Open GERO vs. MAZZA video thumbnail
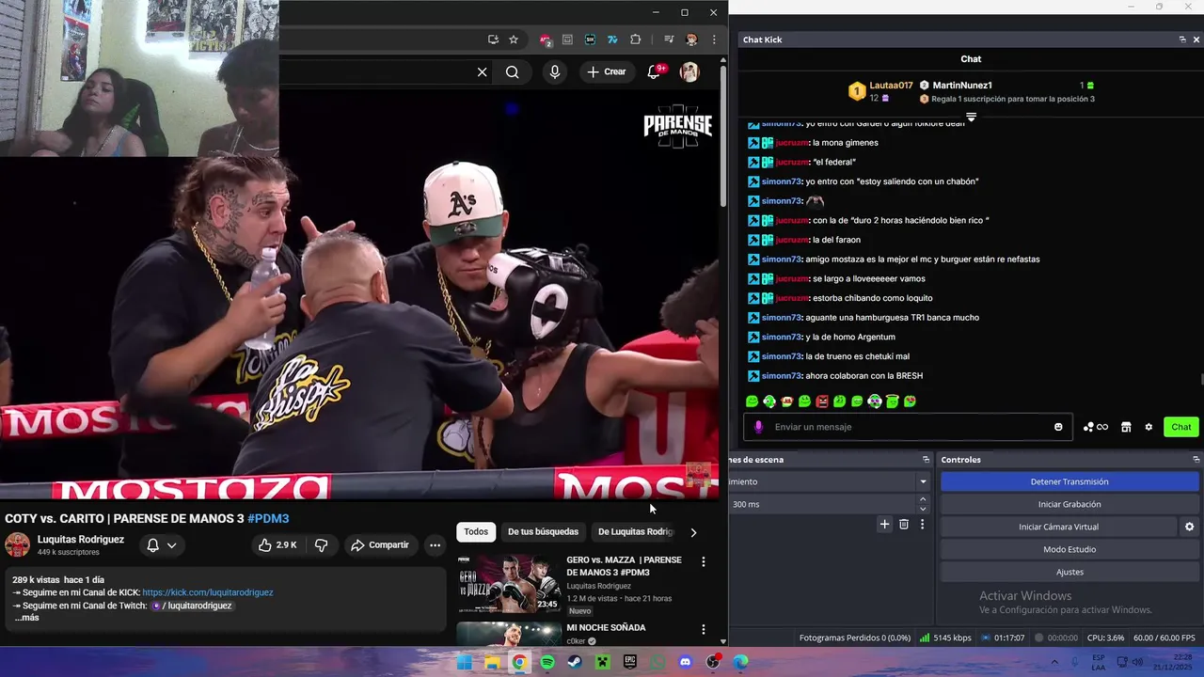 pyautogui.click(x=509, y=584)
